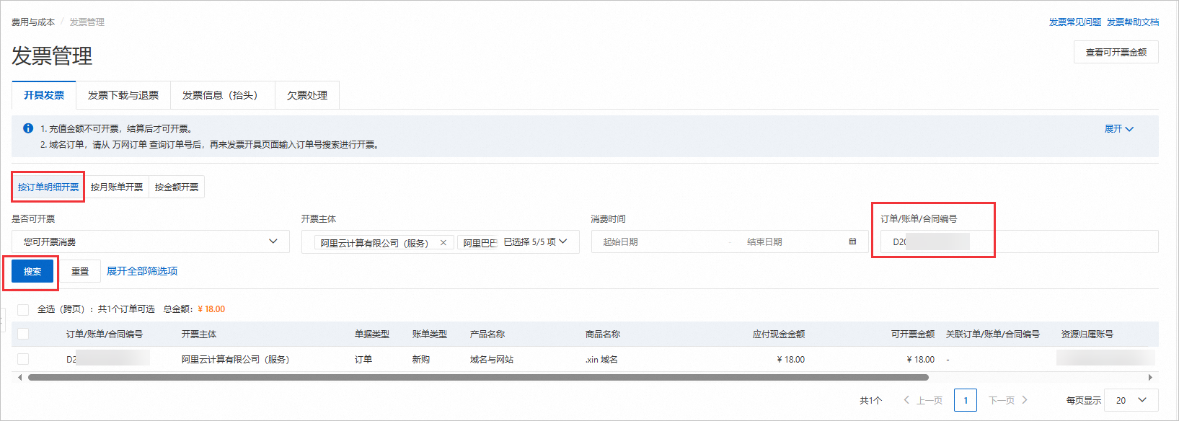Click the 重置 button

(x=80, y=271)
